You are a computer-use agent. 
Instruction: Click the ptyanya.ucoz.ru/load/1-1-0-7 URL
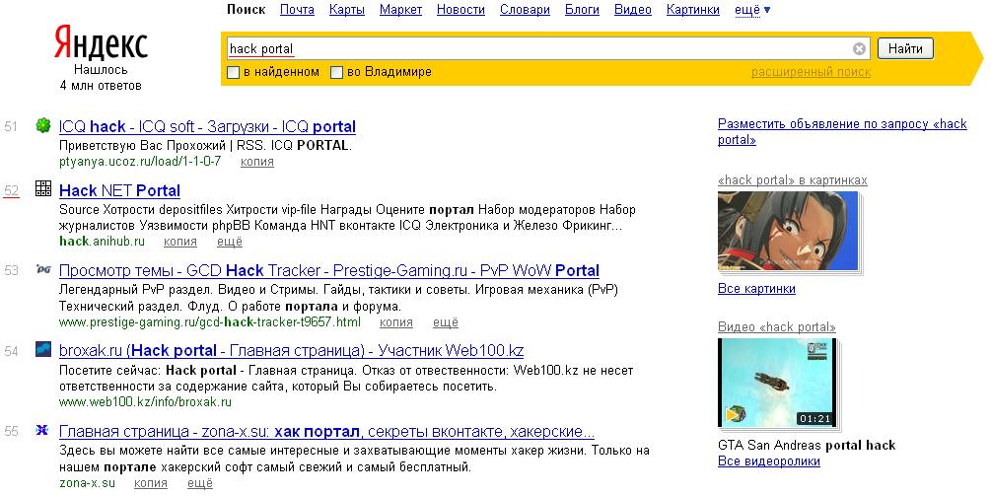(x=140, y=161)
